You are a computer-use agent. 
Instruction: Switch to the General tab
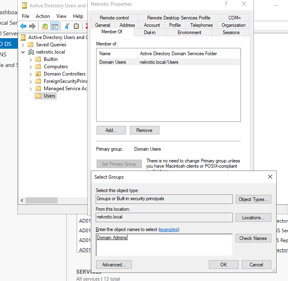pos(103,25)
